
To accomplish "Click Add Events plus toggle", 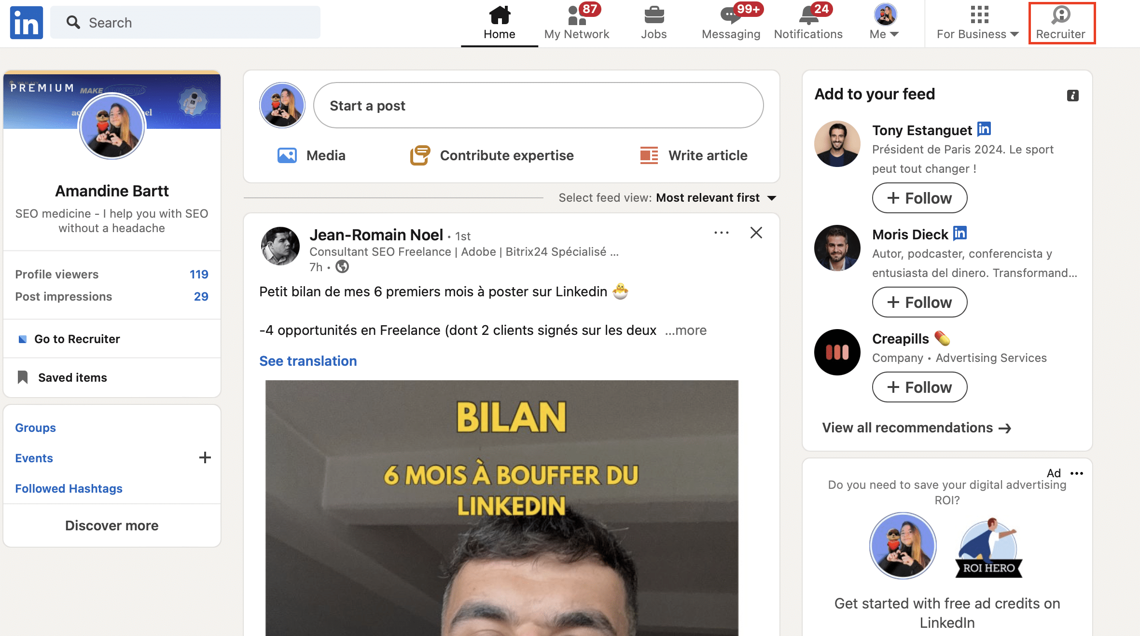I will (x=205, y=457).
